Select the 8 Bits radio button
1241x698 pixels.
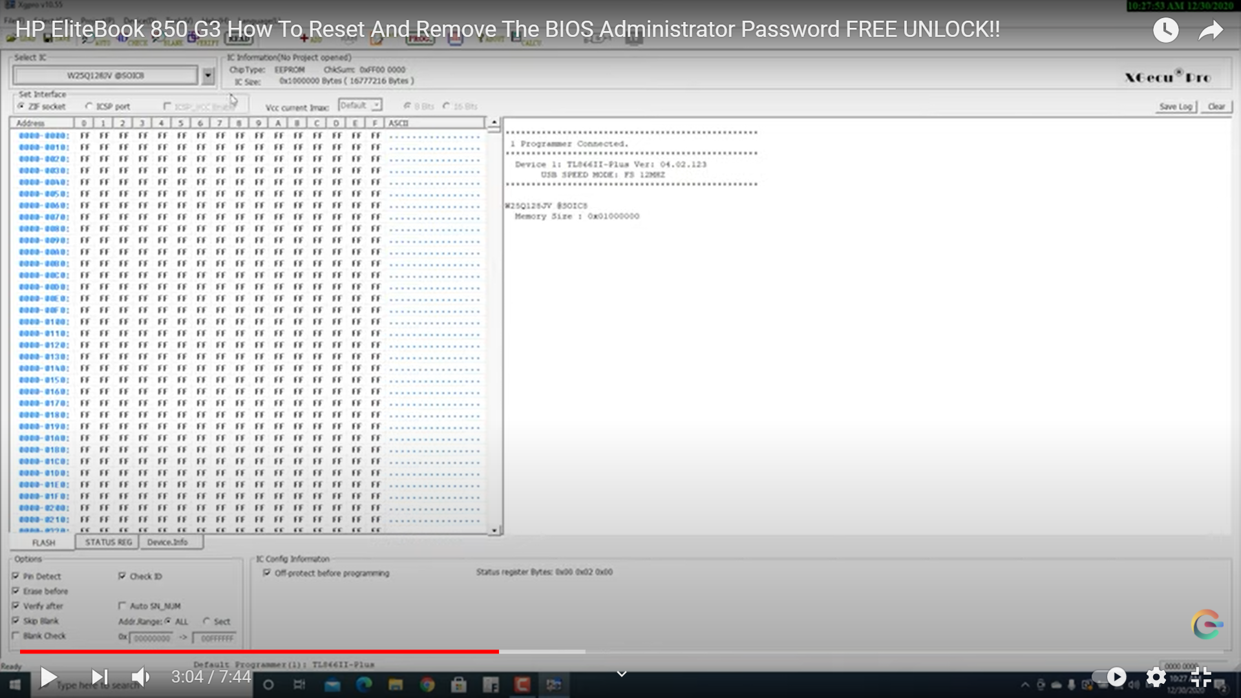pyautogui.click(x=407, y=106)
